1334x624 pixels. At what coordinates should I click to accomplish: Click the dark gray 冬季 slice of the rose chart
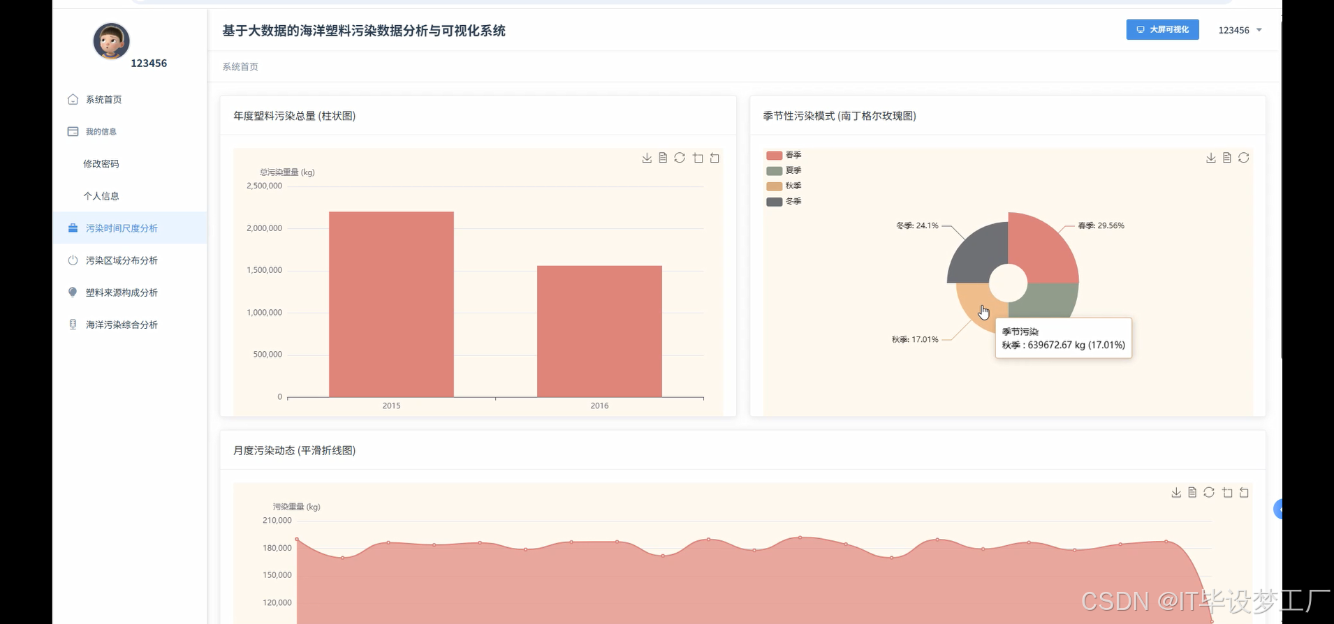coord(978,253)
